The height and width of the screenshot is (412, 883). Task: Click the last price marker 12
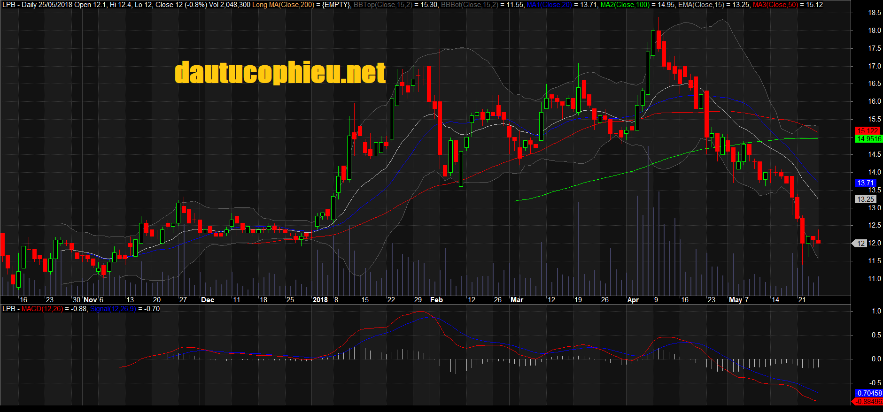(x=860, y=244)
